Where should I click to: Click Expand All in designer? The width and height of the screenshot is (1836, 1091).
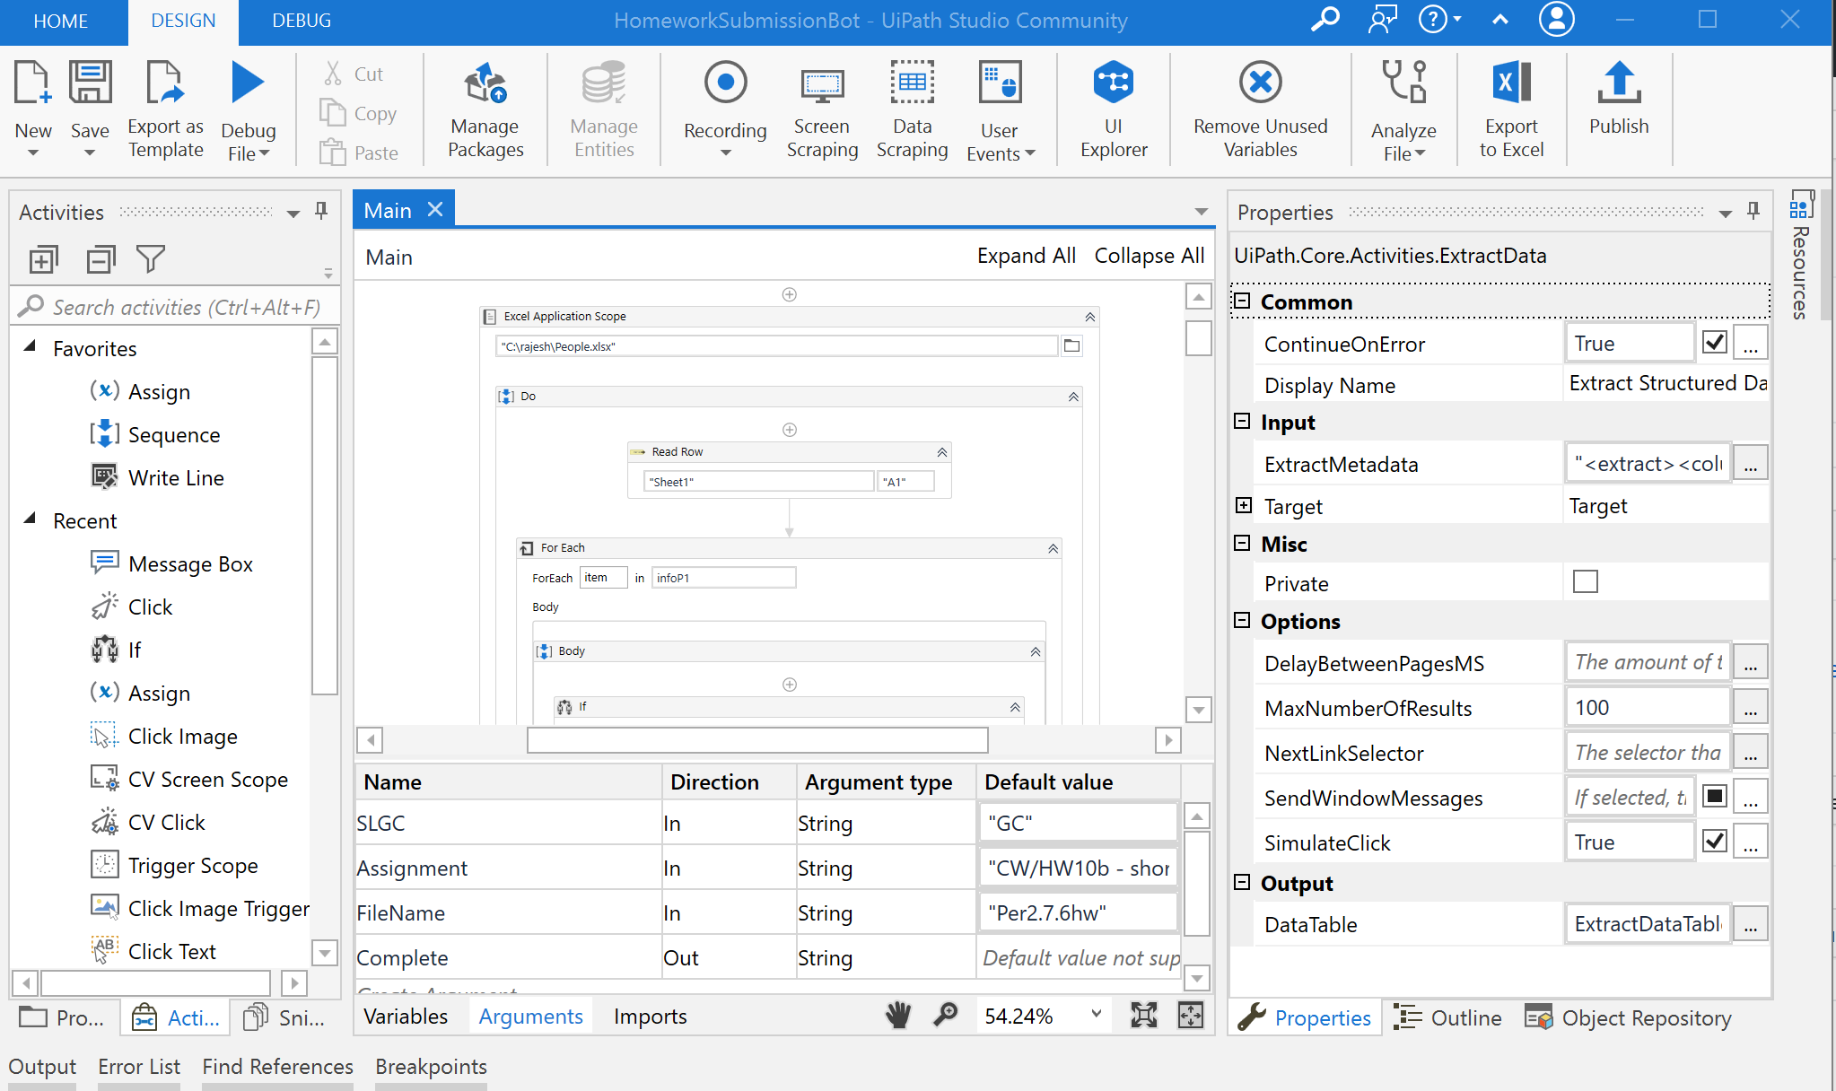[1026, 256]
